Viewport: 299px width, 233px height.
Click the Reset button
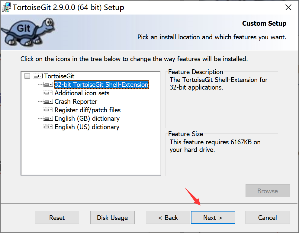57,218
